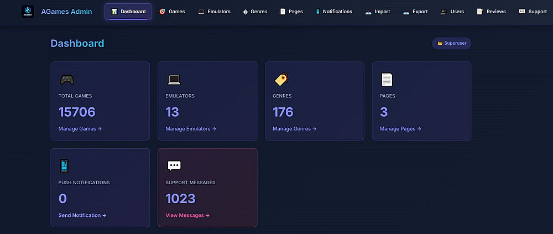Click the Manage Games link
553x234 pixels.
80,129
